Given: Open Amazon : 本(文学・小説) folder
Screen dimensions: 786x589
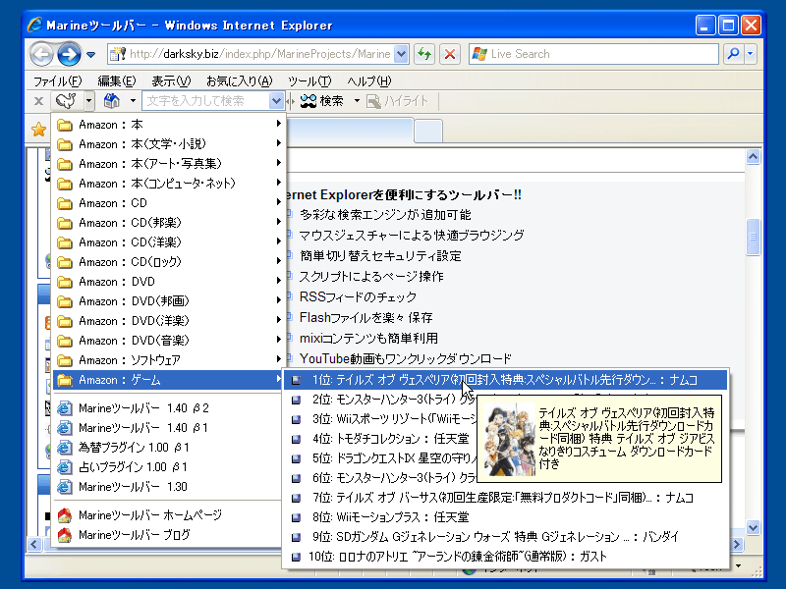Looking at the screenshot, I should pyautogui.click(x=168, y=144).
